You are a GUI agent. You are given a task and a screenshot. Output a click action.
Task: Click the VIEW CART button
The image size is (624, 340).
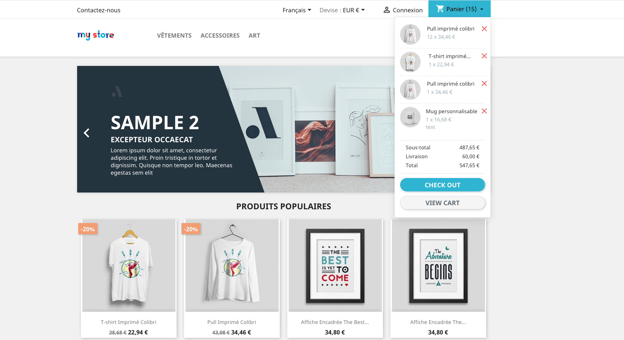[x=443, y=203]
